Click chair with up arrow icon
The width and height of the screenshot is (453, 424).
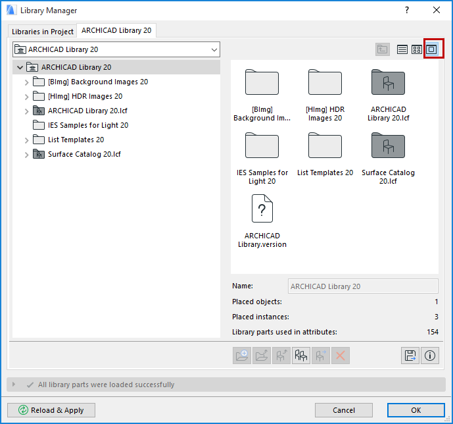pos(281,356)
